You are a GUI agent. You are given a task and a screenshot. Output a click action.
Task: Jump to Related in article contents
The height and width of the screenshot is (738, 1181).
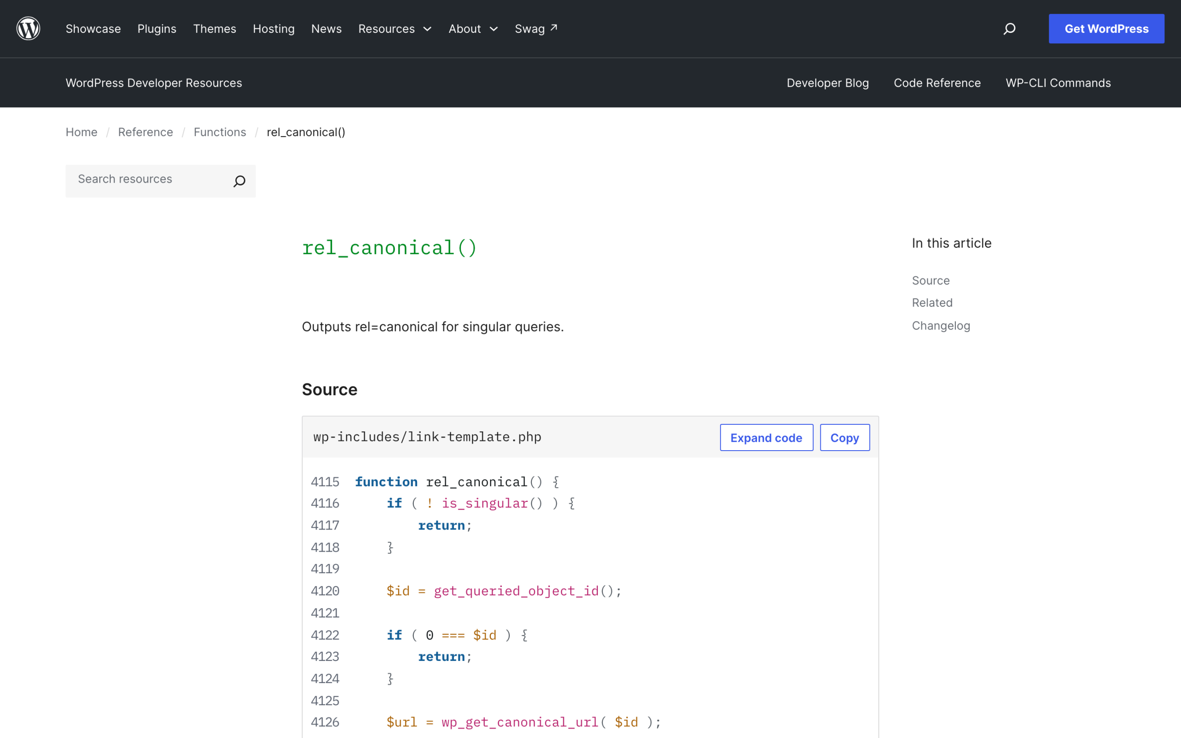[x=932, y=303]
